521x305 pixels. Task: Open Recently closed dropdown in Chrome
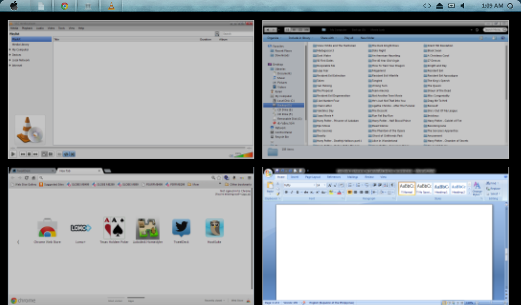point(214,300)
